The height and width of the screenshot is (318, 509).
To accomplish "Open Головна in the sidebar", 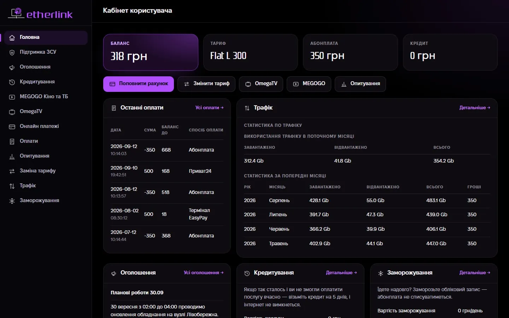I will point(46,37).
